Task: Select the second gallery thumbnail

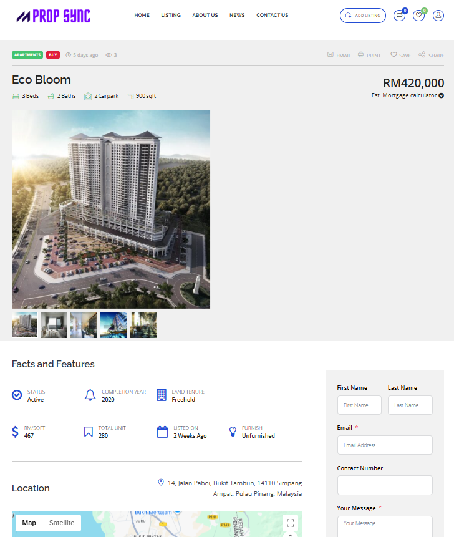Action: [x=54, y=325]
